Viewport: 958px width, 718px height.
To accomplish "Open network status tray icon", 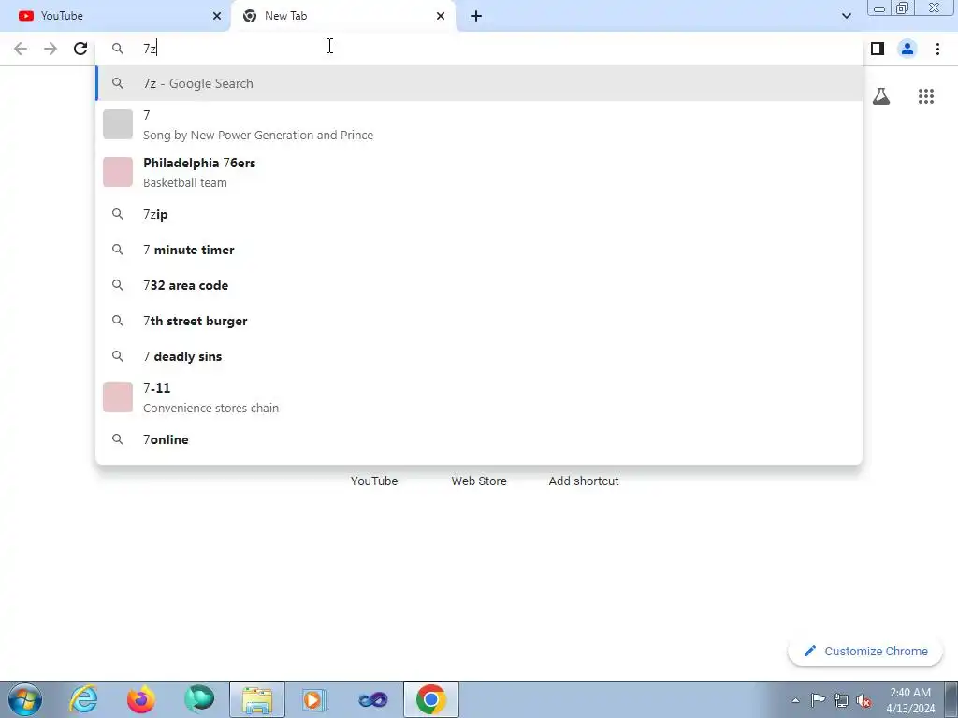I will [x=841, y=701].
